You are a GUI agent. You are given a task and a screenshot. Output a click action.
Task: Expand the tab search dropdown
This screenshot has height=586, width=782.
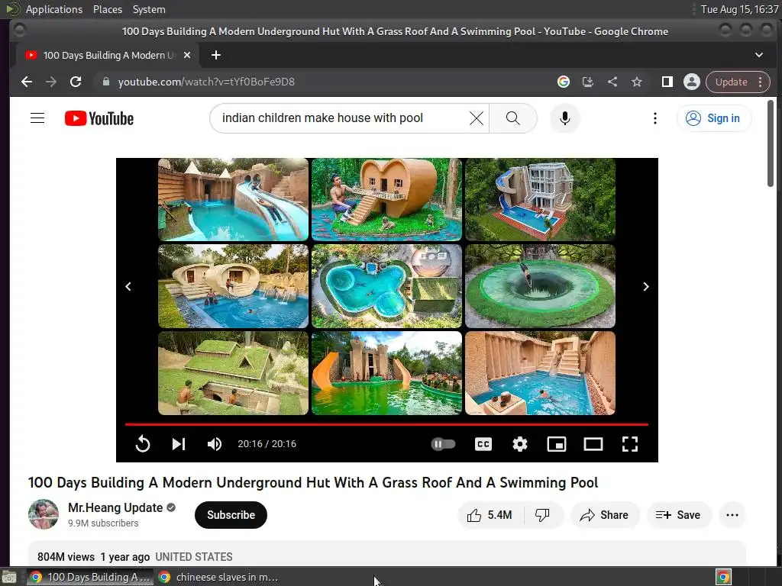point(758,55)
